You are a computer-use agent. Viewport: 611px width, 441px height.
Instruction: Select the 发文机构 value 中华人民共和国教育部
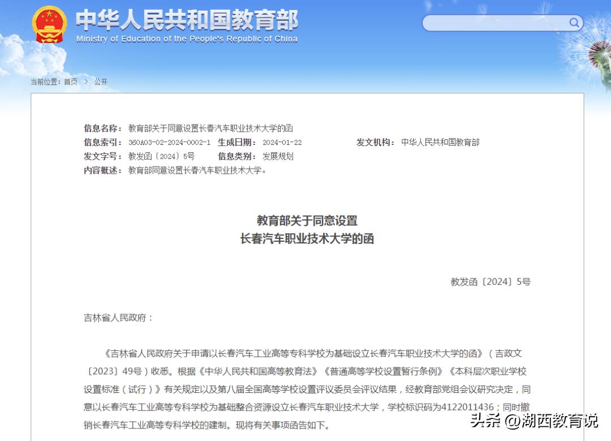pyautogui.click(x=441, y=142)
